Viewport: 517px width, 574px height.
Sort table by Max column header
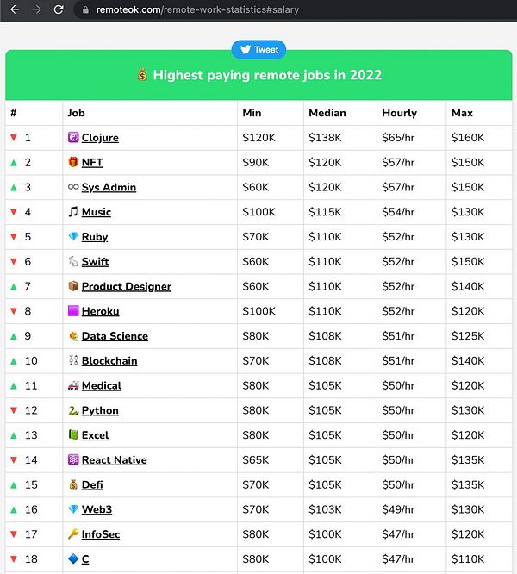[462, 113]
